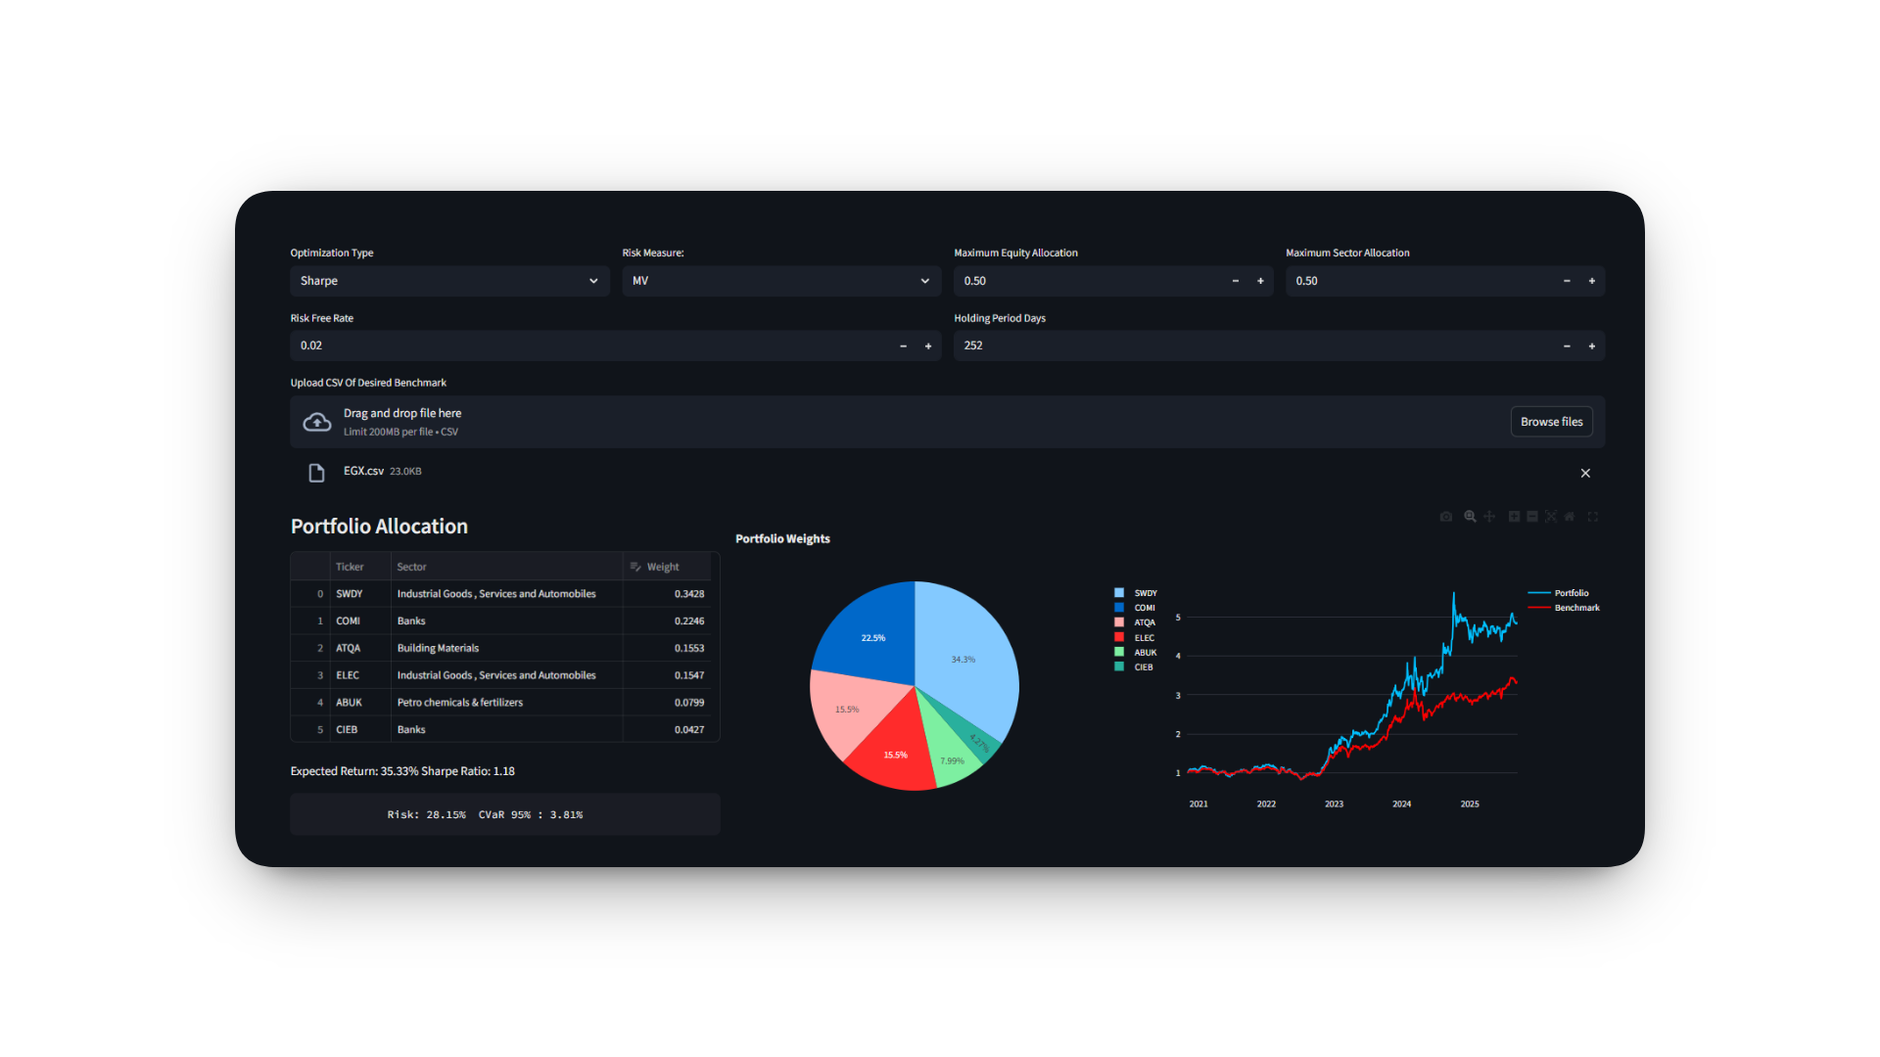Remove the uploaded EGX.csv file
1880x1057 pixels.
1585,473
